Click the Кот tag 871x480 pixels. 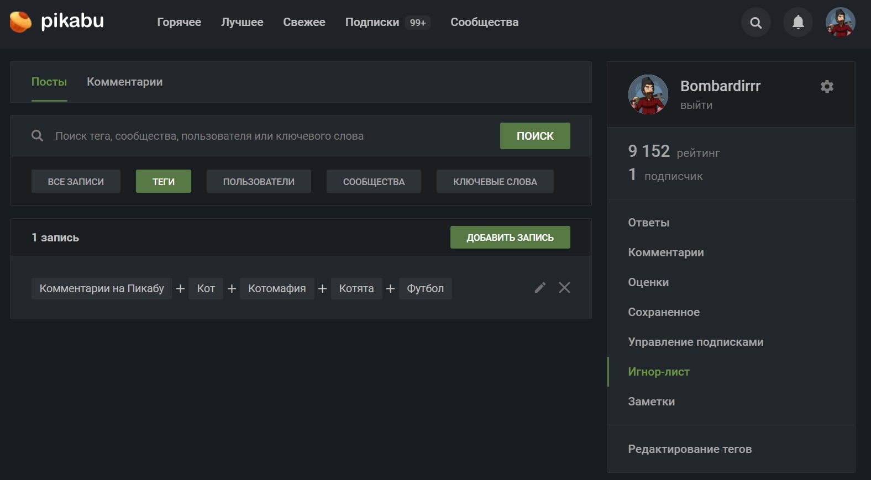tap(206, 288)
